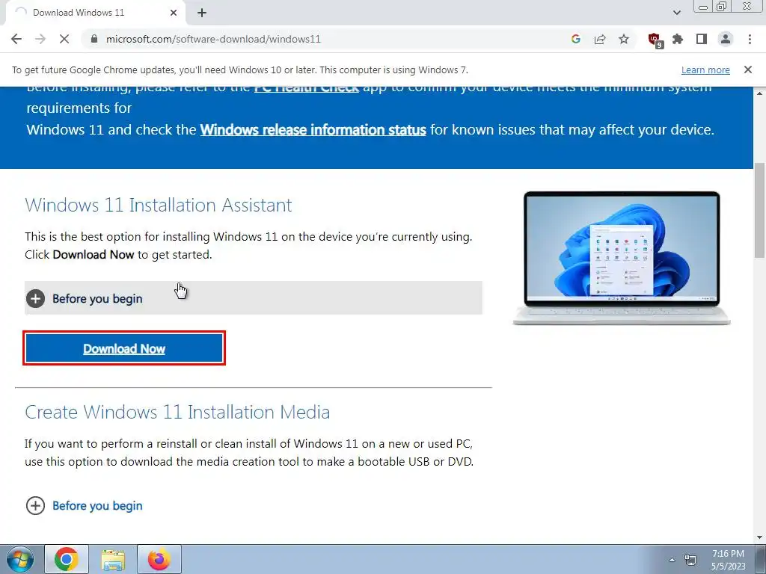Open Windows release information status link
766x574 pixels.
coord(313,130)
